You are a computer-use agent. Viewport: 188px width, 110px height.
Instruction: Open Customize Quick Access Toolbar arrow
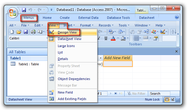pyautogui.click(x=51, y=10)
